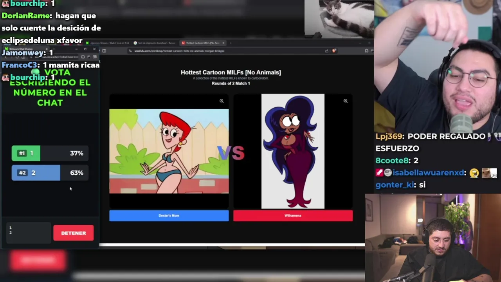Click the 37% percentage value
The width and height of the screenshot is (501, 282).
click(77, 153)
